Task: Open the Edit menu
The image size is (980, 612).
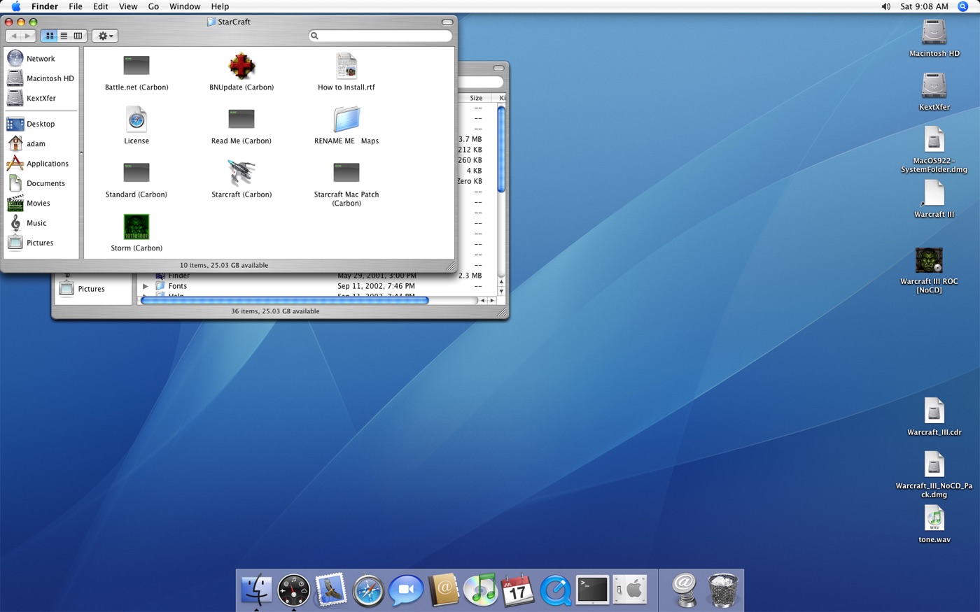Action: [101, 6]
